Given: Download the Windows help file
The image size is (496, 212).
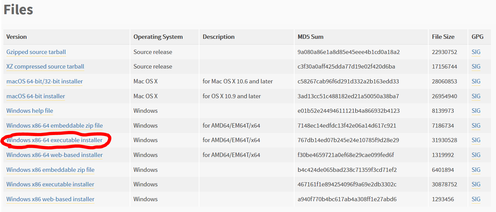Looking at the screenshot, I should click(x=29, y=111).
